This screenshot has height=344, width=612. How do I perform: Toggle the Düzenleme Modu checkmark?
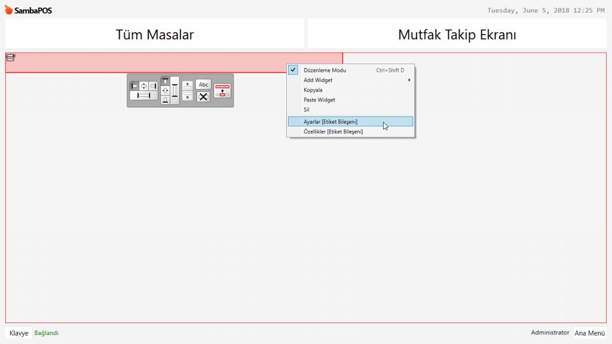coord(293,70)
